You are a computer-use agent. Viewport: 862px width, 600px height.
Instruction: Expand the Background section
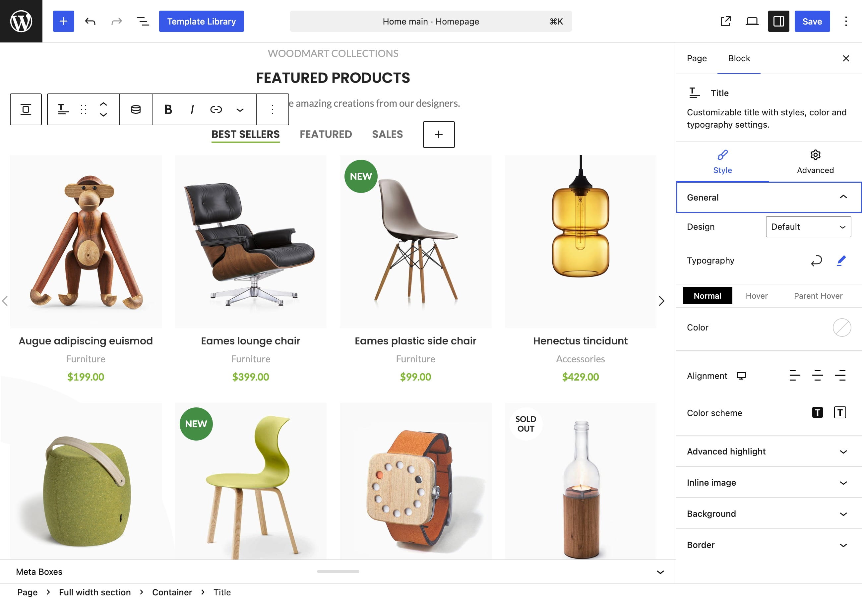[769, 513]
